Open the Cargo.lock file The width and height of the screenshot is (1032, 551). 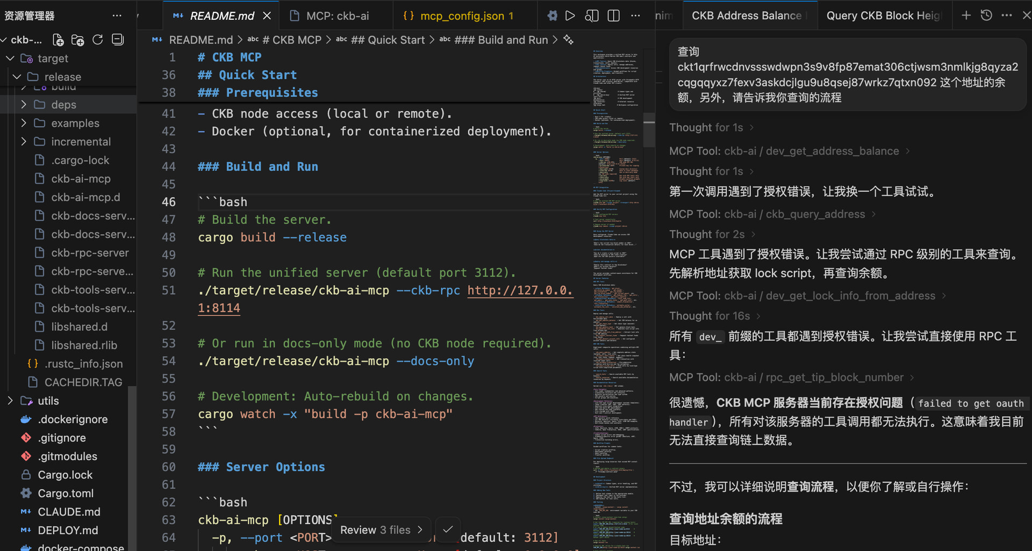[64, 475]
